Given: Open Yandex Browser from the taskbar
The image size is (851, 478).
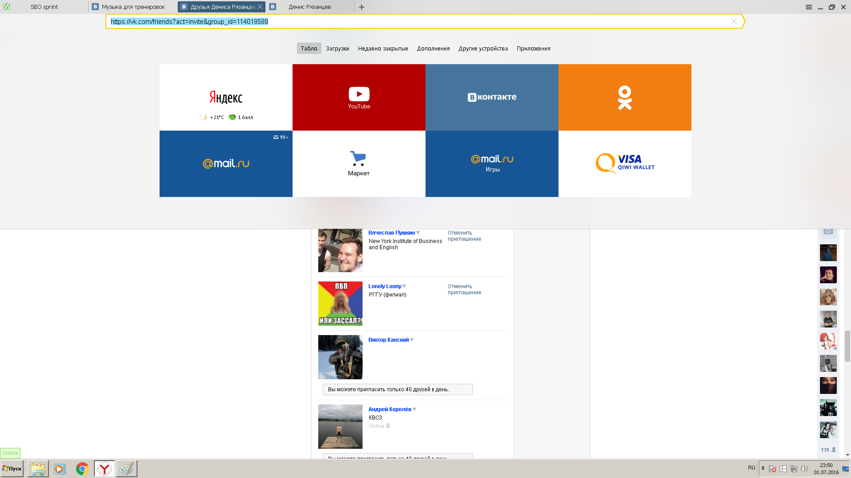Looking at the screenshot, I should pos(105,469).
